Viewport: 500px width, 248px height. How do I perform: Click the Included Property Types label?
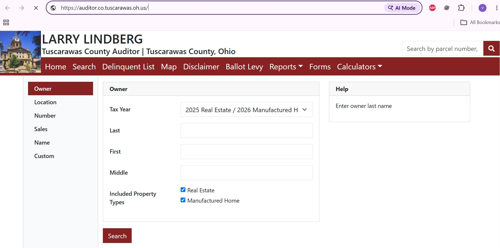tap(133, 198)
